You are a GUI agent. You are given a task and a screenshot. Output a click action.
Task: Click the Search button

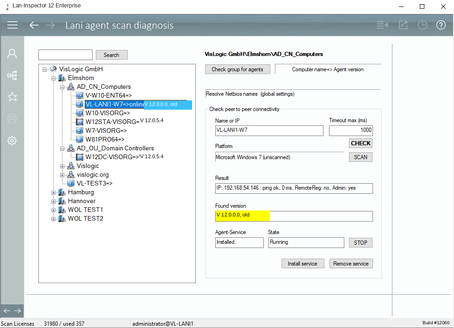(112, 55)
